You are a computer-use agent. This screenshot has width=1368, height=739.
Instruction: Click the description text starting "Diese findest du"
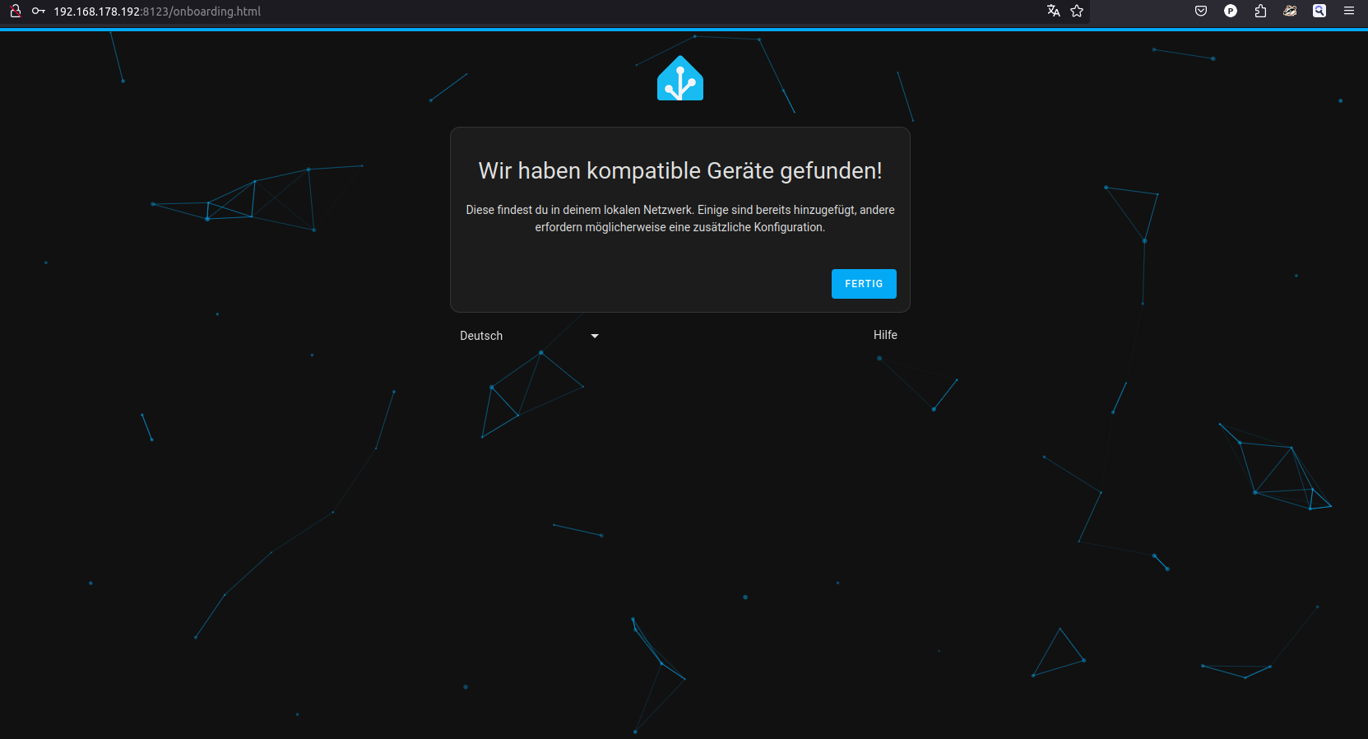680,218
